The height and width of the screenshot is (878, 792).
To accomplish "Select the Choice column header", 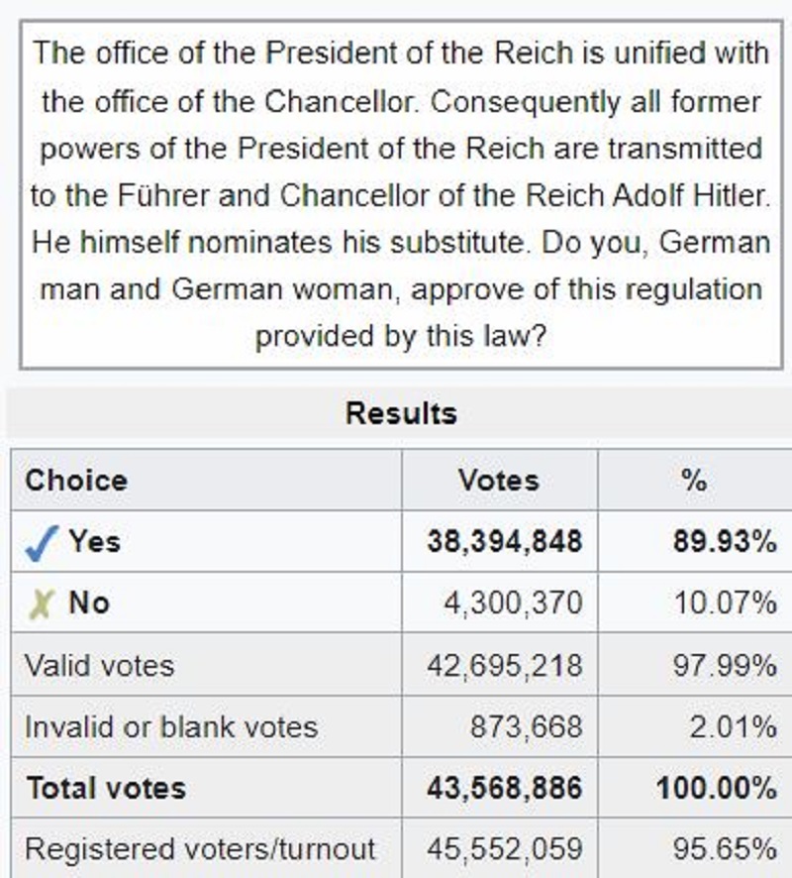I will tap(76, 481).
